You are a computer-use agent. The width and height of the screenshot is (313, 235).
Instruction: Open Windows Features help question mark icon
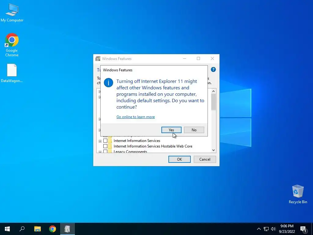[213, 69]
